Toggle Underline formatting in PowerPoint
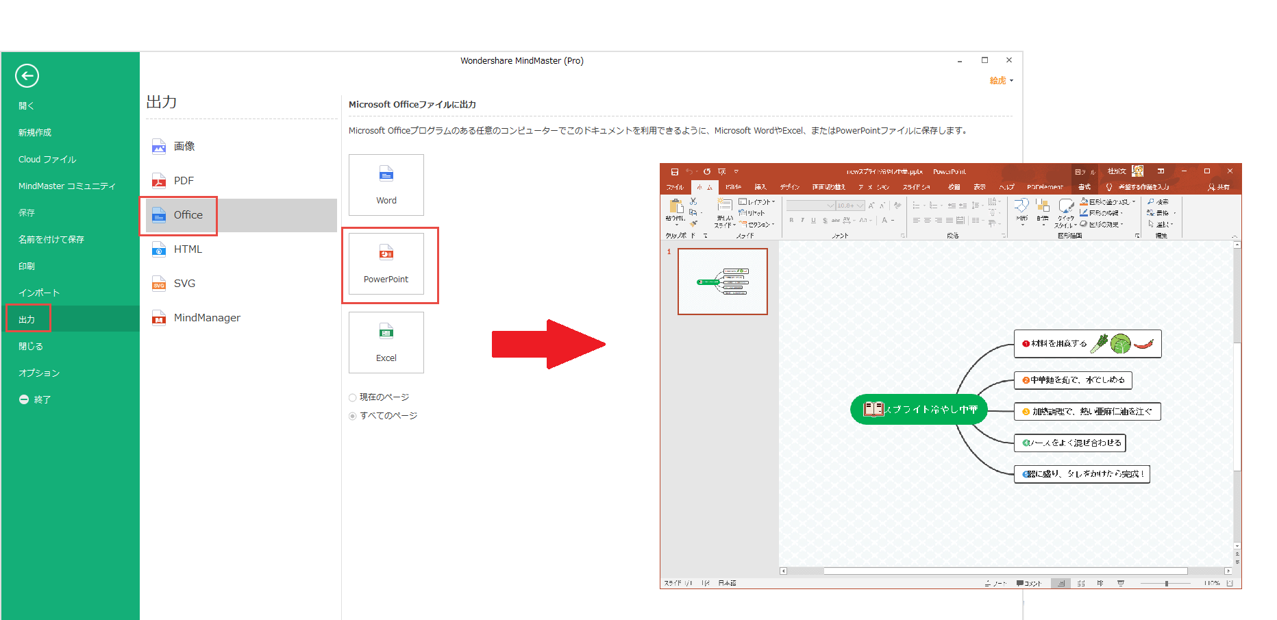1277x620 pixels. click(813, 221)
